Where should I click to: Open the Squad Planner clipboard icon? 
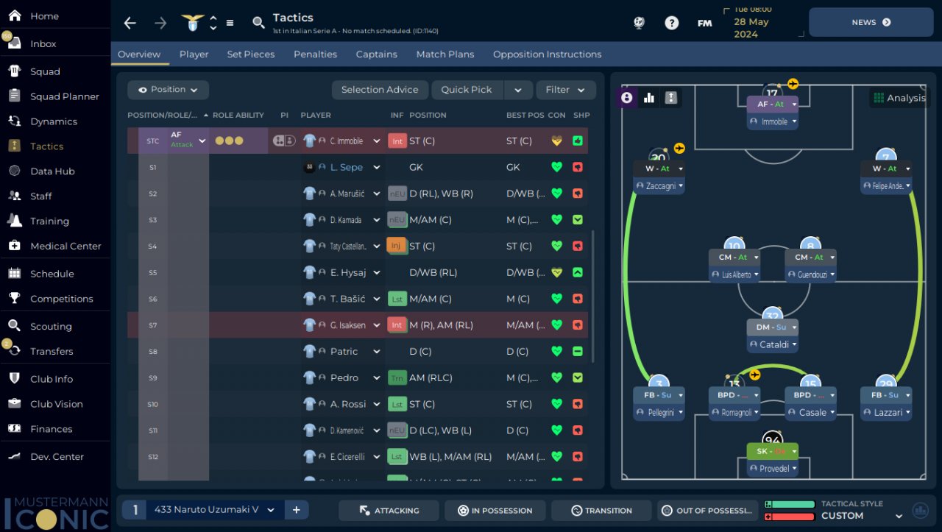15,96
